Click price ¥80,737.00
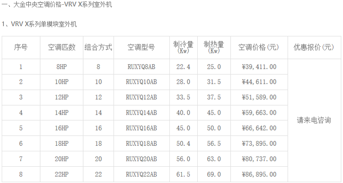This screenshot has width=343, height=183. coord(259,159)
